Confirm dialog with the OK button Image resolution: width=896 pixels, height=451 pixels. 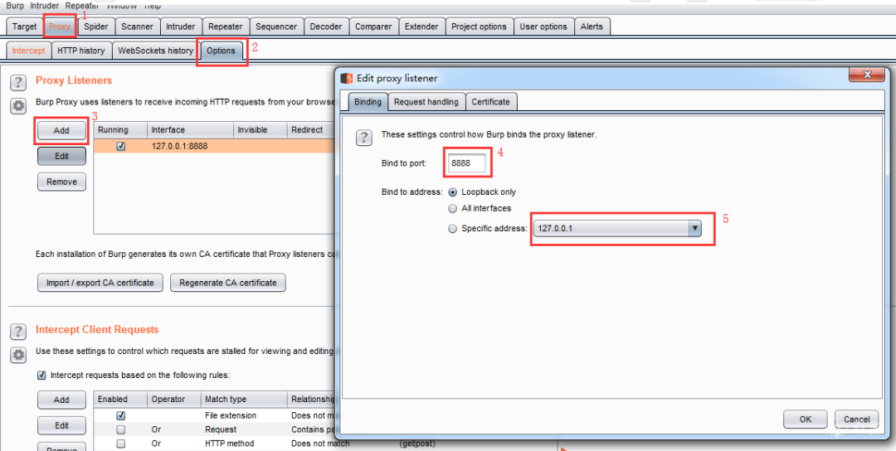[x=805, y=419]
